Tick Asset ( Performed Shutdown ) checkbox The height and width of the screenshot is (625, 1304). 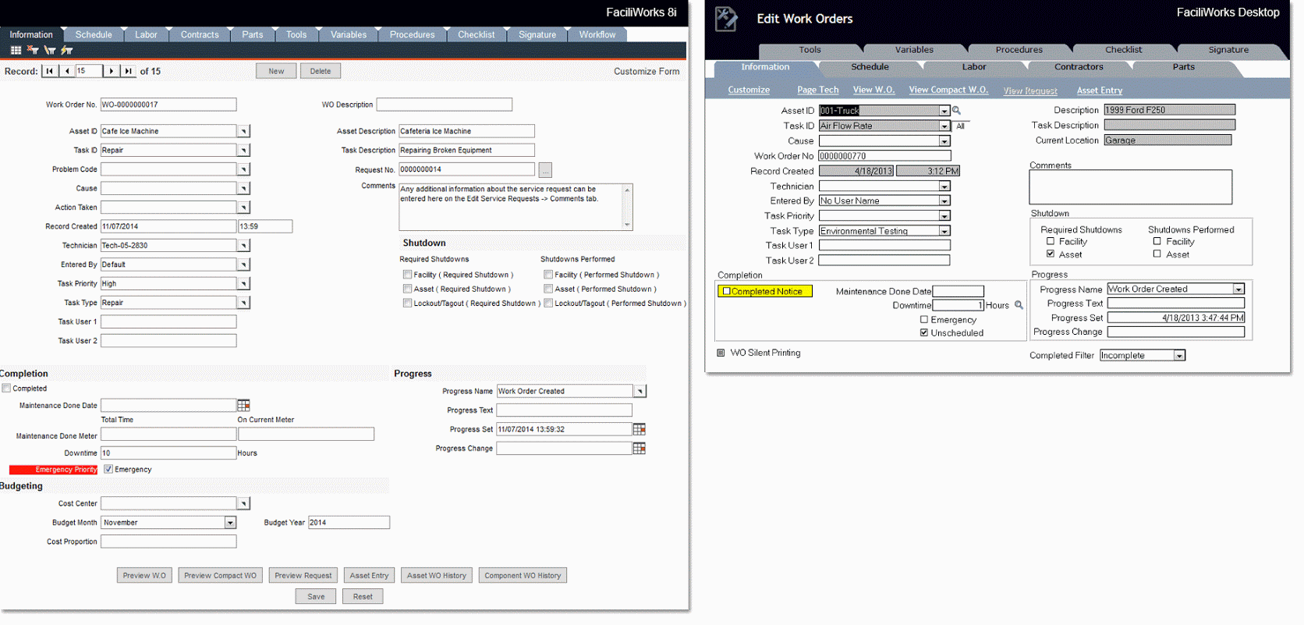[x=548, y=289]
